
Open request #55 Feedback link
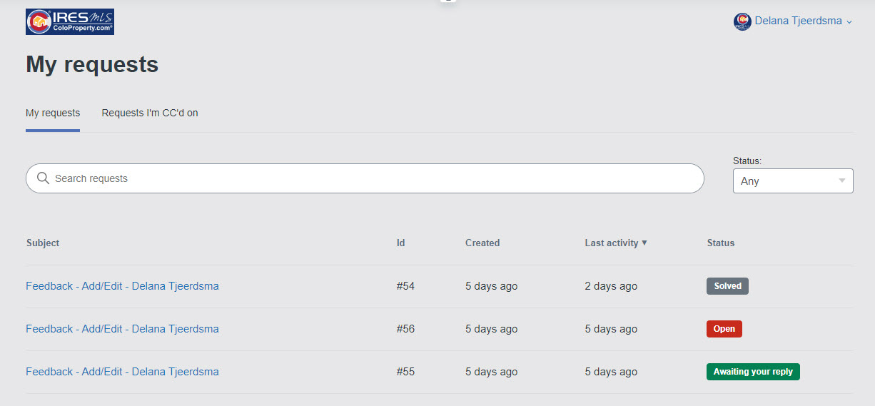pyautogui.click(x=122, y=372)
